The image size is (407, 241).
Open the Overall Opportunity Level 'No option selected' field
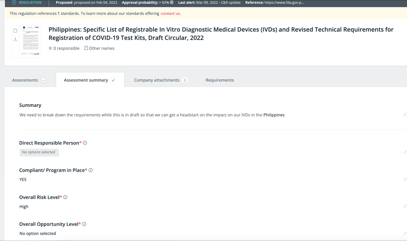coord(38,233)
